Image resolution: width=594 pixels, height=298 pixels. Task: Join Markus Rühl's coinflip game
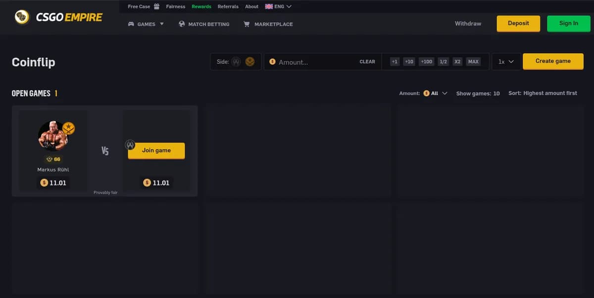[156, 150]
